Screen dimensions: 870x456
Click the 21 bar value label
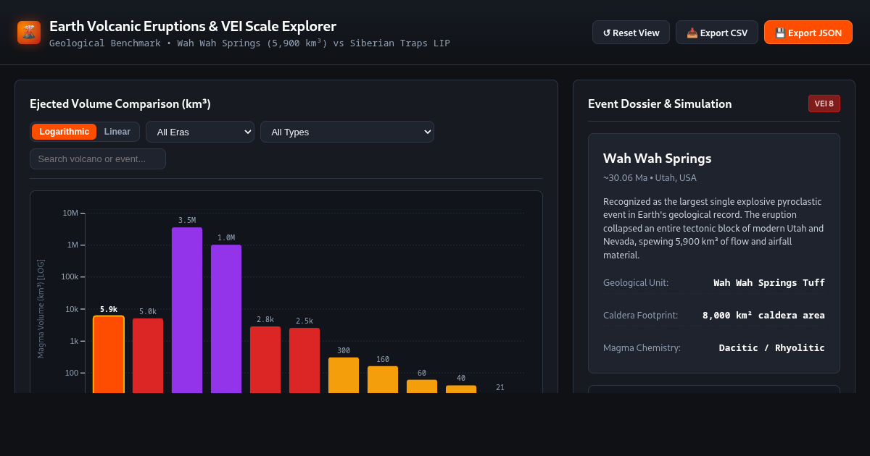500,388
